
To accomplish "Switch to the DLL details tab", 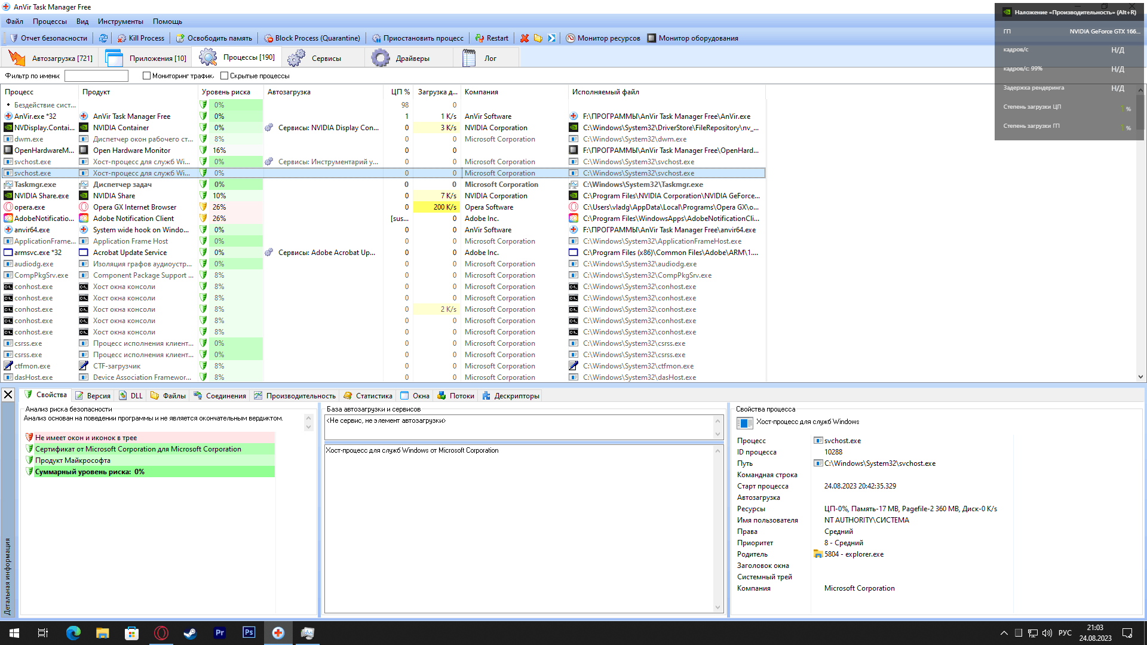I will pyautogui.click(x=131, y=396).
